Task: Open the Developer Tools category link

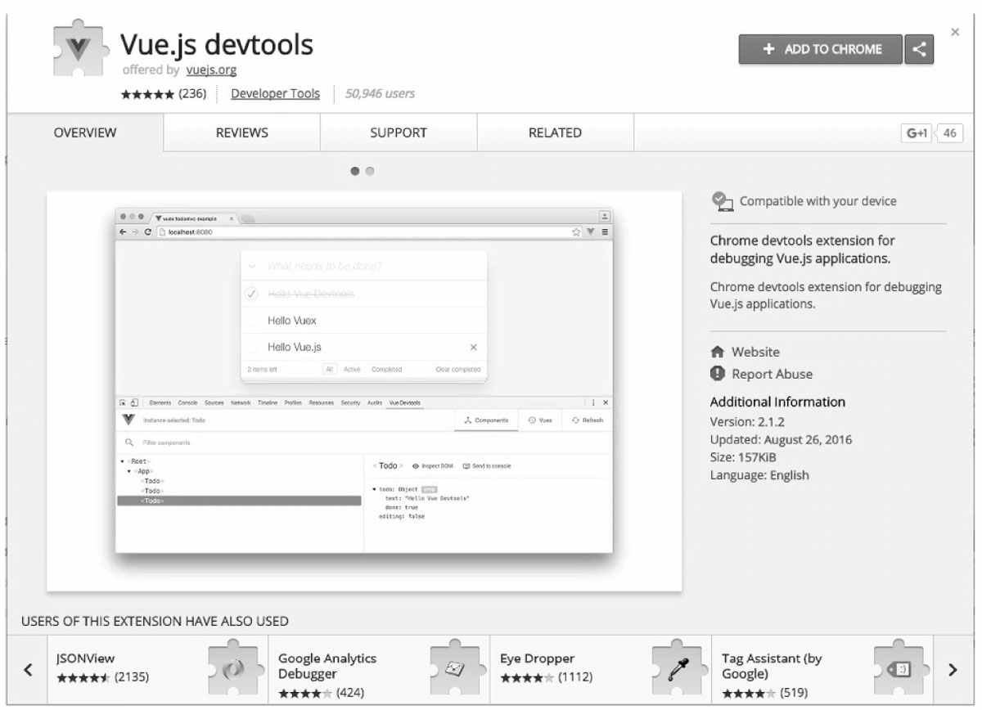Action: 276,93
